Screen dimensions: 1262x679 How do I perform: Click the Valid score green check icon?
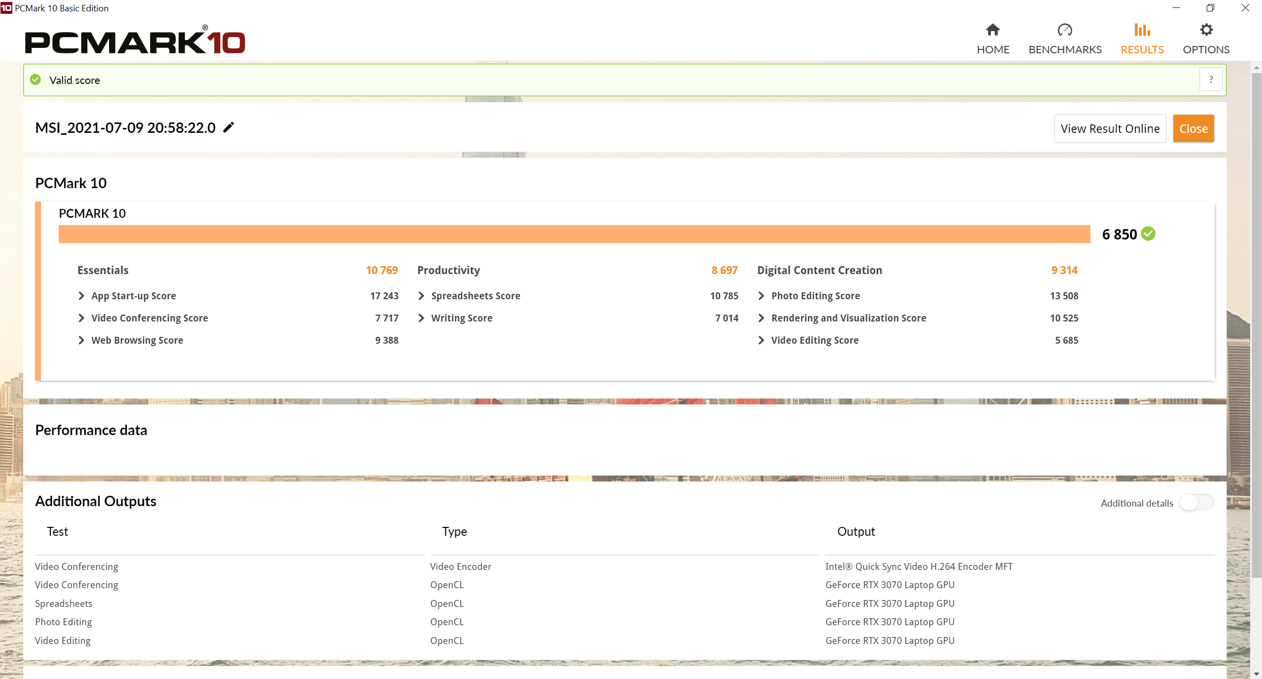(x=36, y=80)
